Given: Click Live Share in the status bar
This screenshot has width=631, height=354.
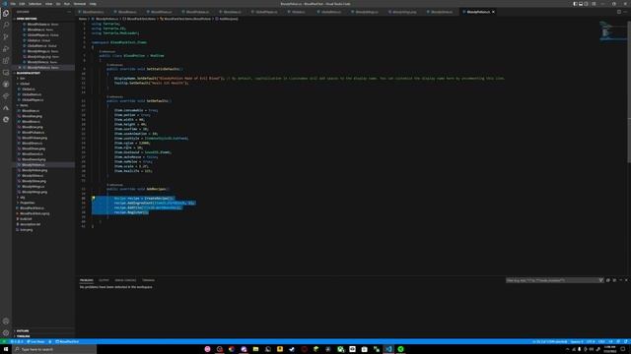Looking at the screenshot, I should tap(35, 342).
